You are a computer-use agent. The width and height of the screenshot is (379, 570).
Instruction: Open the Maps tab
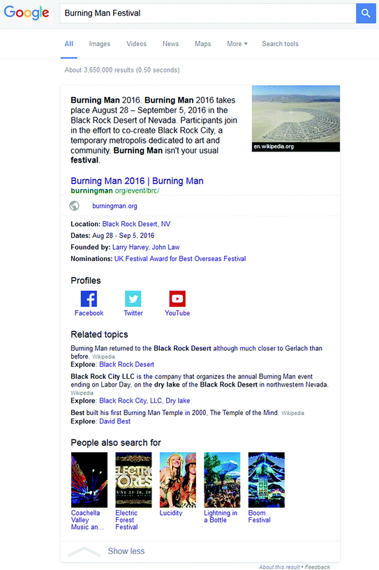(x=202, y=44)
